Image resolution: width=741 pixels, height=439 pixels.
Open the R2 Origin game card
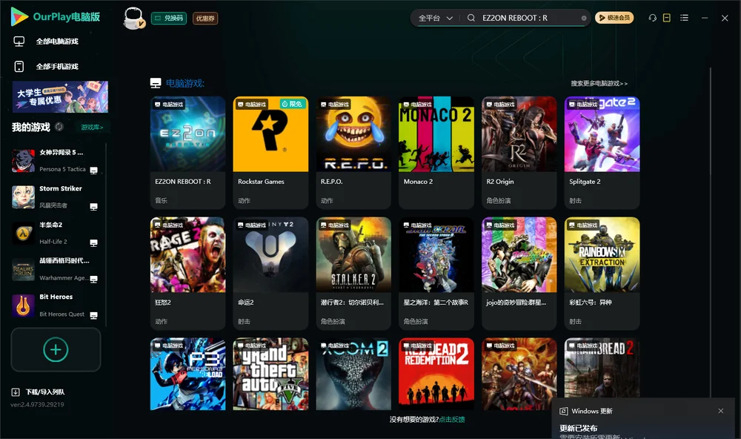click(x=519, y=152)
